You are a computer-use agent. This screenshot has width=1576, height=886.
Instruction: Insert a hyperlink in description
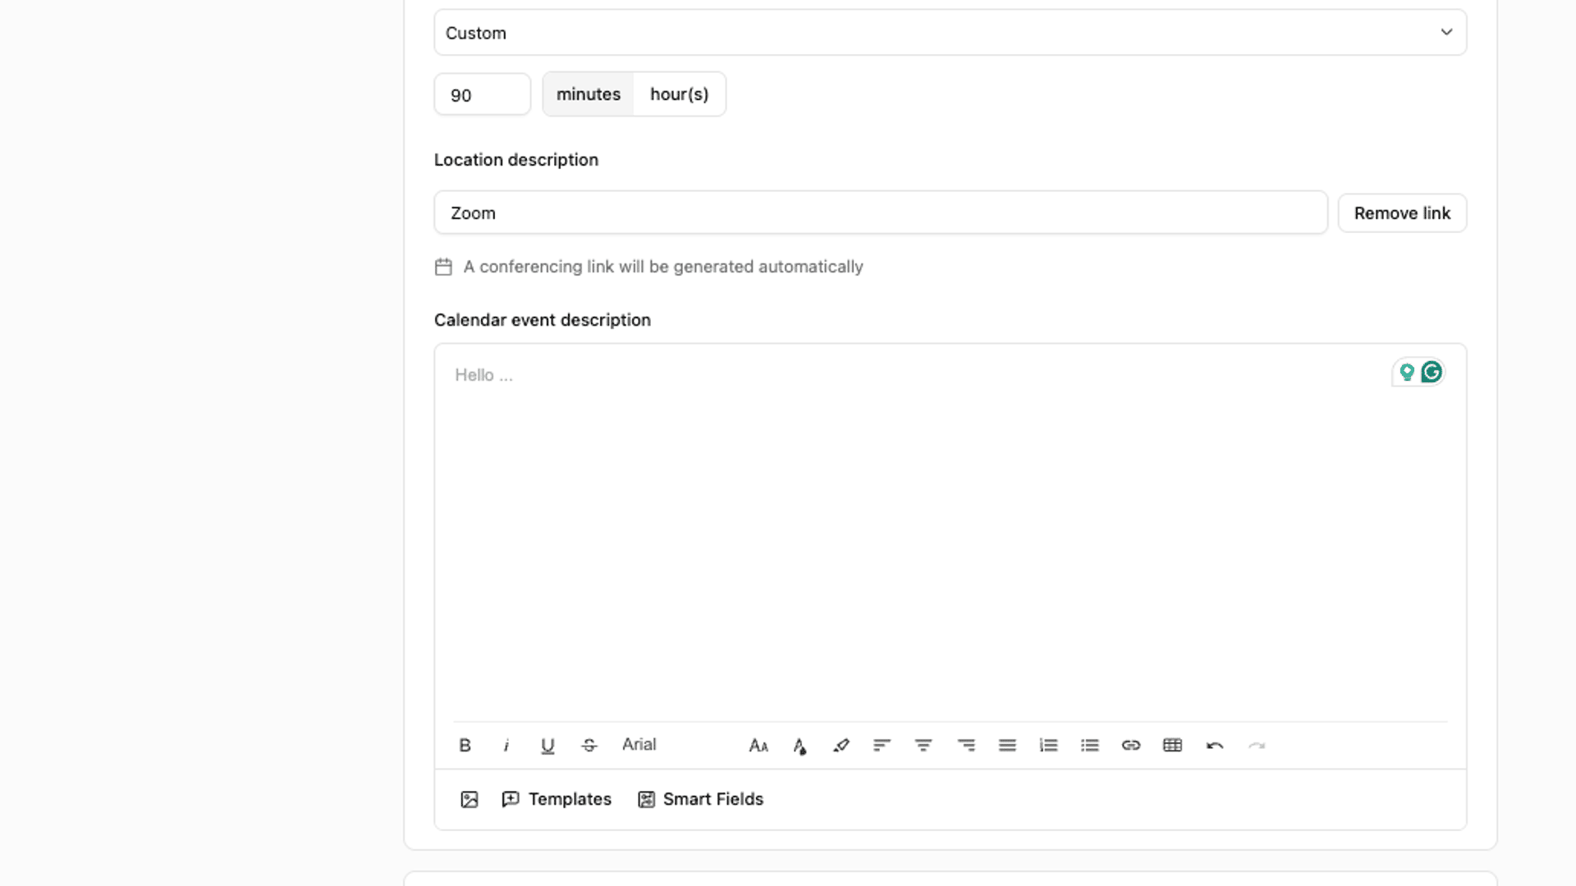click(x=1131, y=745)
